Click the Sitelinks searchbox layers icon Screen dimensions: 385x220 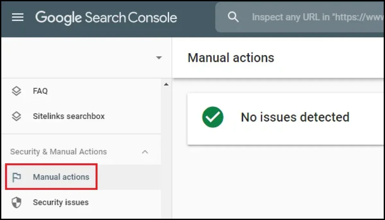[16, 116]
